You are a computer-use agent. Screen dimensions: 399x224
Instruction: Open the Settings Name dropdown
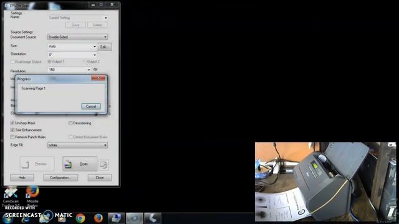77,18
